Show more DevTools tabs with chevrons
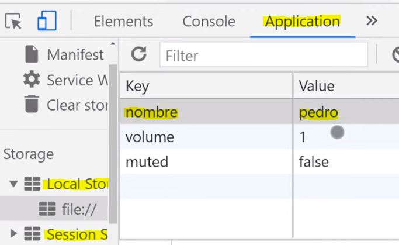 click(372, 21)
